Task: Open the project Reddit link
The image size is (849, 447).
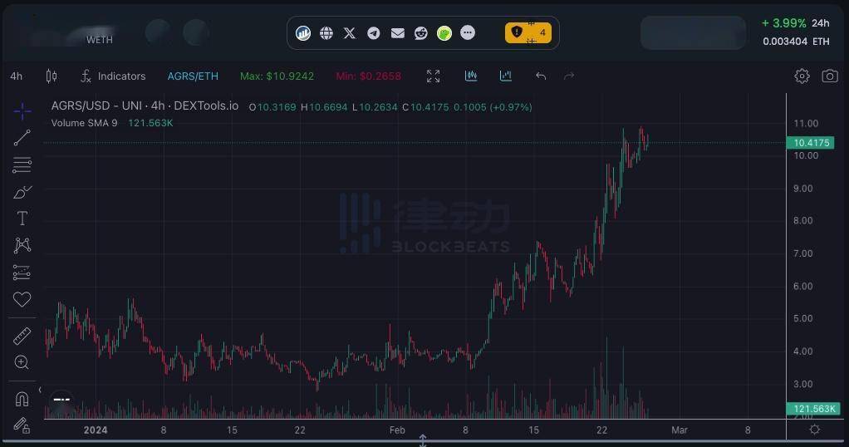Action: pyautogui.click(x=420, y=33)
